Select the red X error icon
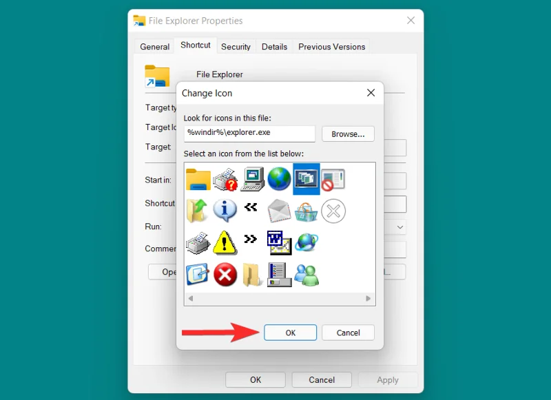Viewport: 551px width, 400px height. tap(225, 274)
